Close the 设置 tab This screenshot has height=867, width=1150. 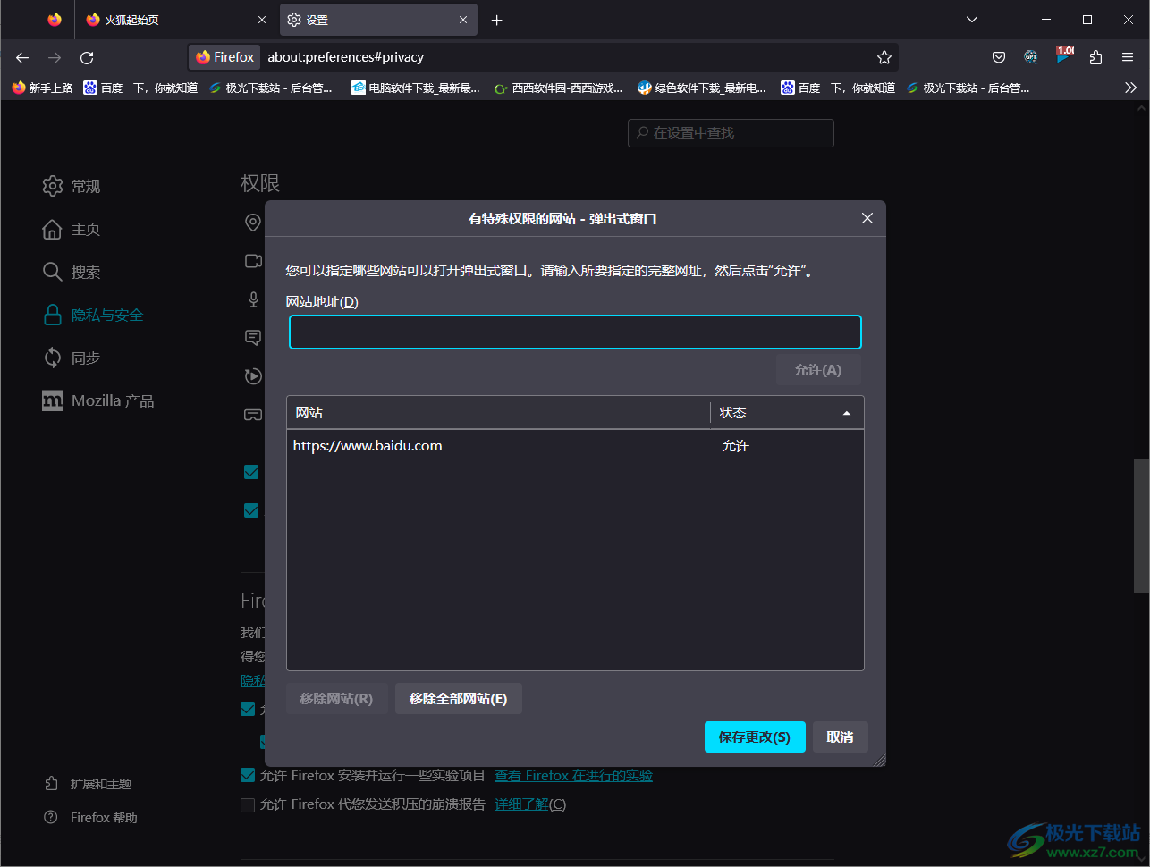(463, 20)
